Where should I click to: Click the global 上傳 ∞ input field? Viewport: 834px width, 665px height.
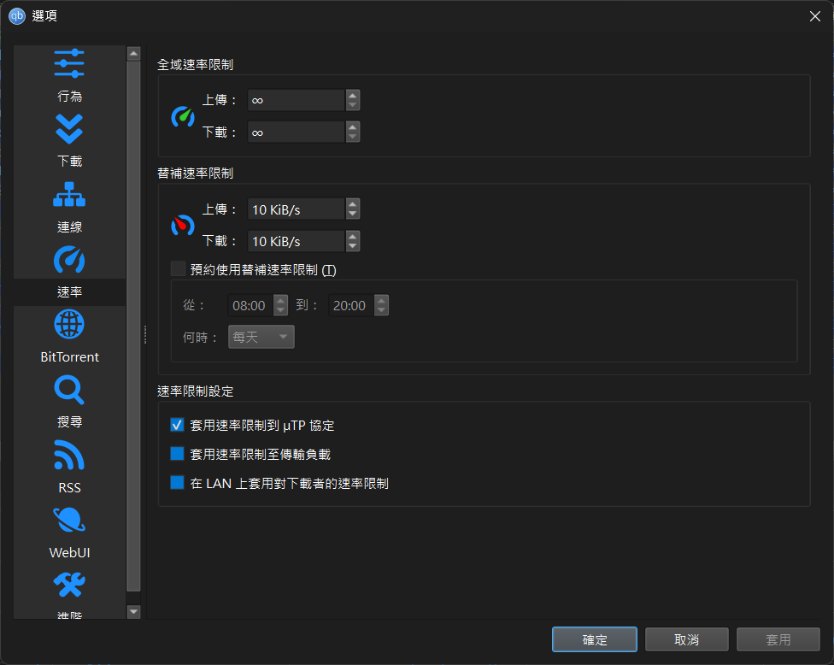tap(297, 100)
